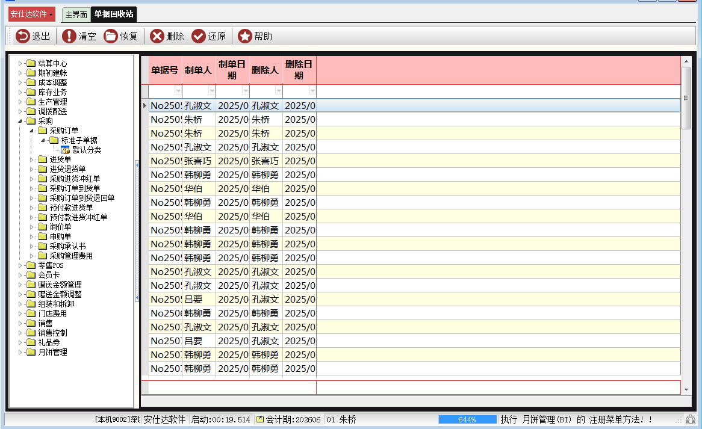
Task: Select the 采购订单到货退回单 tree item
Action: (x=82, y=198)
